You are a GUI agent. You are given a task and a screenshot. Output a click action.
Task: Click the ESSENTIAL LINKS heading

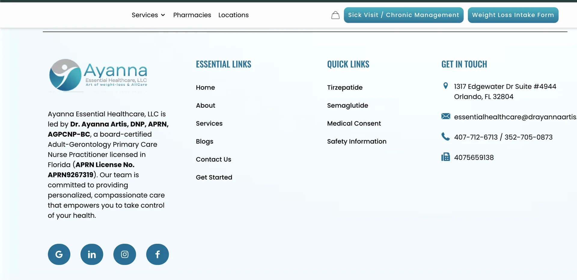(x=224, y=64)
